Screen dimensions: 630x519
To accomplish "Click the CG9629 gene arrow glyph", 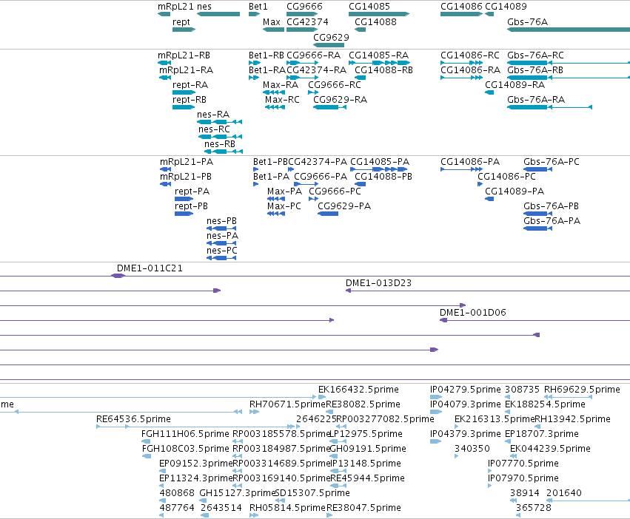I will click(329, 45).
